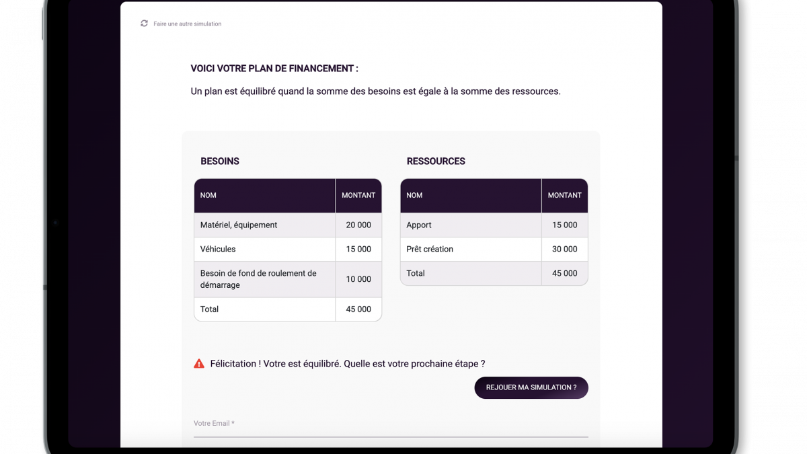The width and height of the screenshot is (807, 454).
Task: Click the MONTANT header of Besoins table
Action: pos(358,196)
